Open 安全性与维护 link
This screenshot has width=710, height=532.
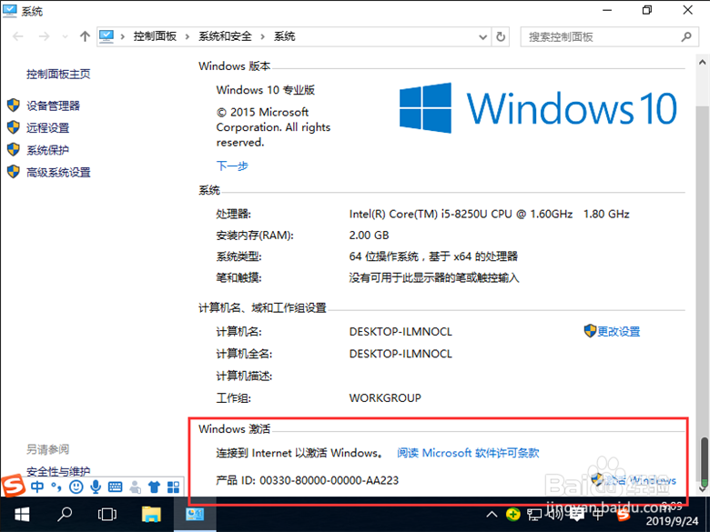[x=58, y=471]
